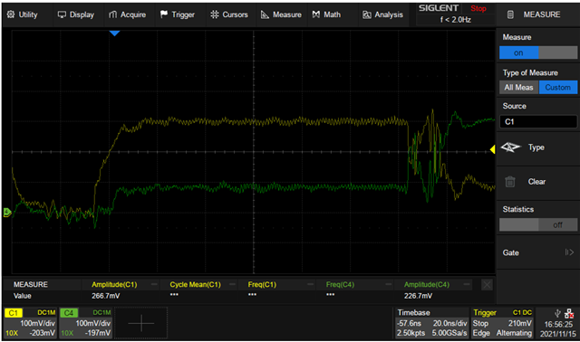This screenshot has width=580, height=342.
Task: Expand the Gate submenu
Action: pyautogui.click(x=538, y=252)
